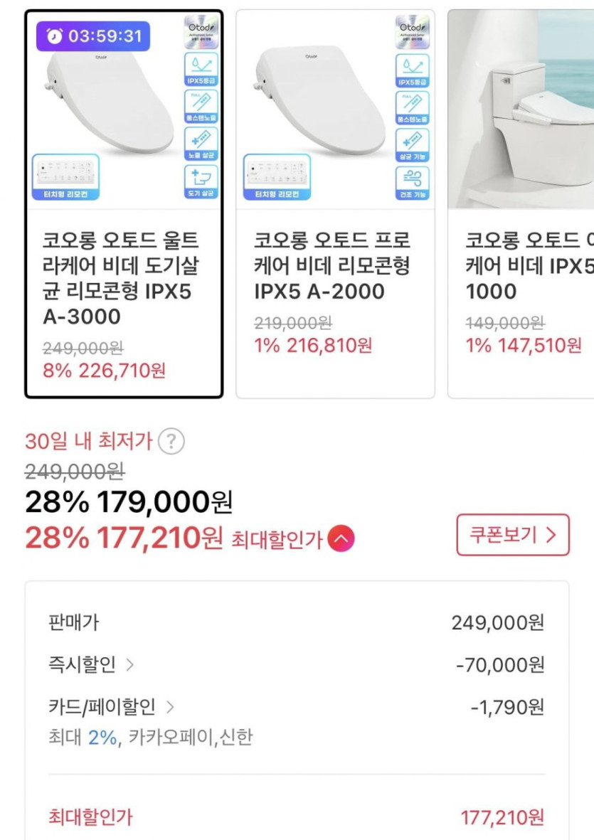Open the 쿠폰보기 coupon button
Image resolution: width=594 pixels, height=840 pixels.
[x=512, y=535]
